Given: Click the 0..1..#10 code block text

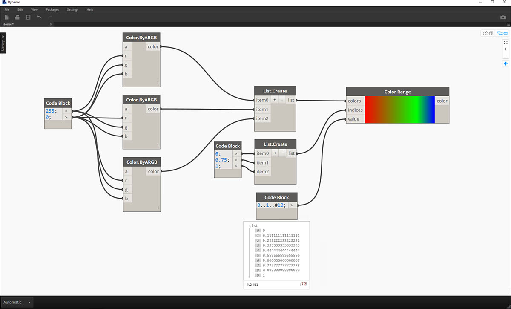Looking at the screenshot, I should pyautogui.click(x=272, y=205).
